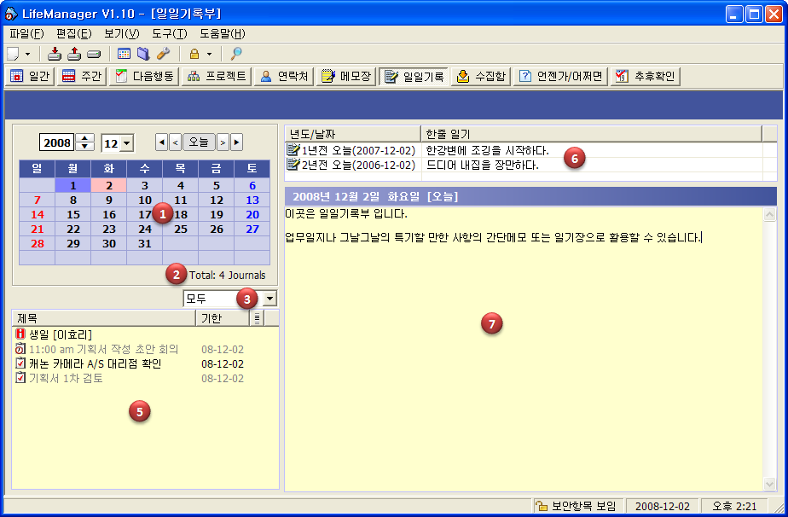Select December 1 on the calendar
Image resolution: width=788 pixels, height=517 pixels.
tap(72, 186)
